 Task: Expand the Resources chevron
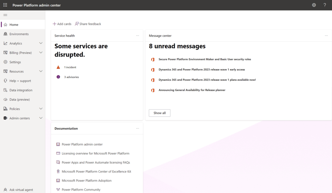click(x=41, y=71)
